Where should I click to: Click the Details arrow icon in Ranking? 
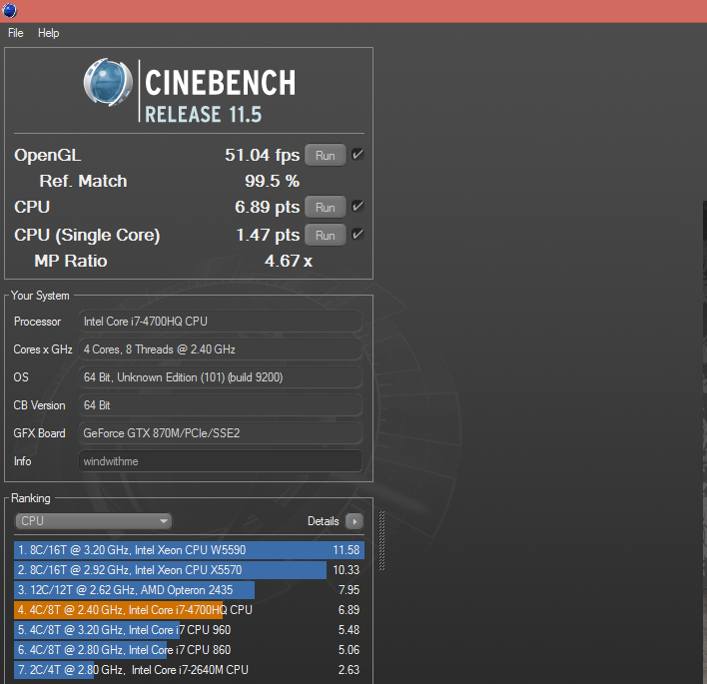[x=354, y=521]
